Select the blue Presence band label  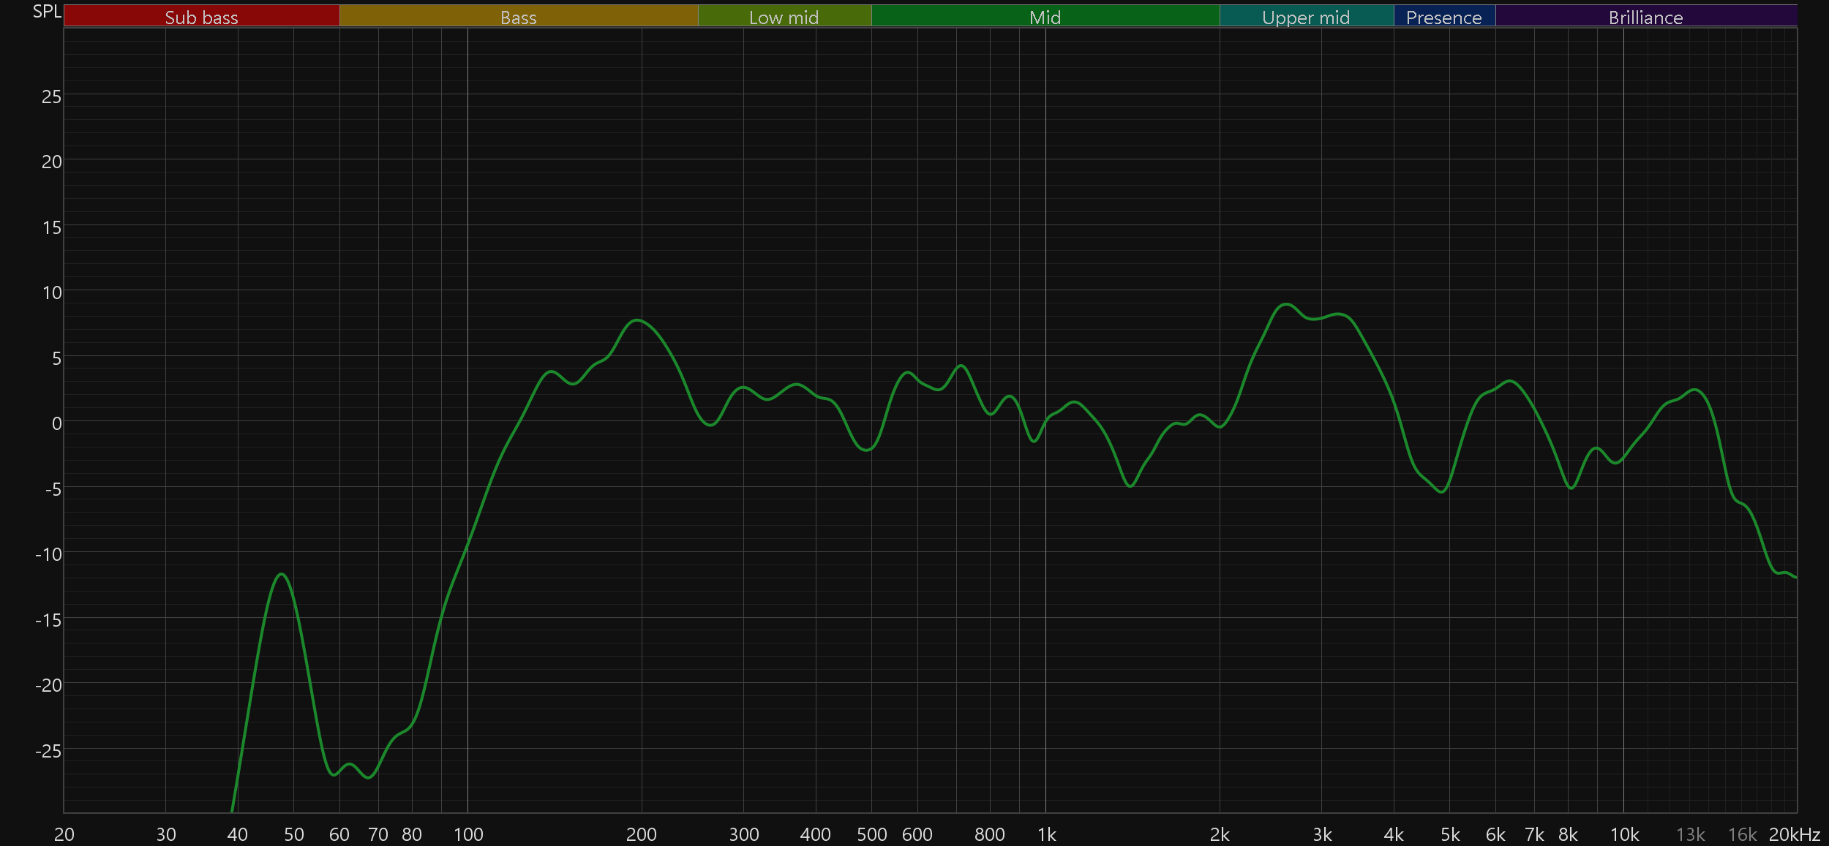[1443, 16]
